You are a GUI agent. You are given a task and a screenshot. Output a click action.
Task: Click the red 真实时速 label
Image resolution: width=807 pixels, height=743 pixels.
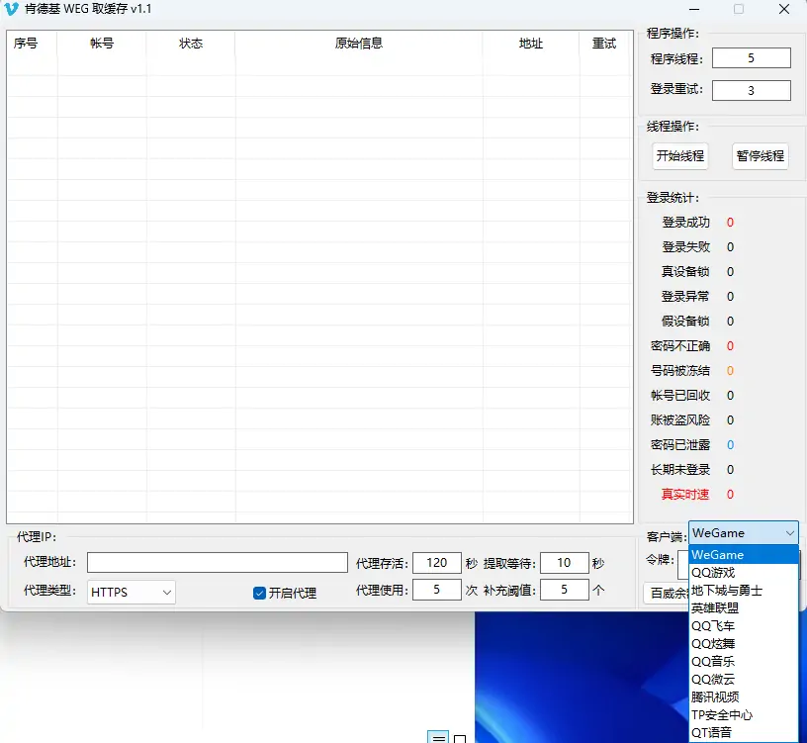click(x=685, y=495)
